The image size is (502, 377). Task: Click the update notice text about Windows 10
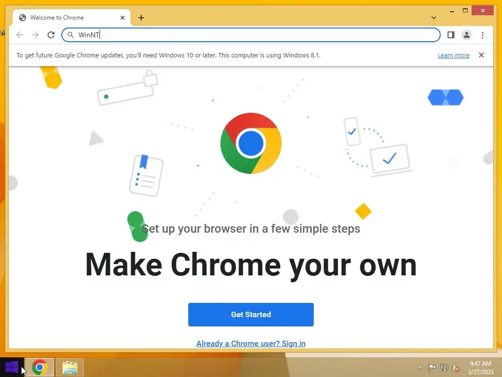[x=169, y=55]
